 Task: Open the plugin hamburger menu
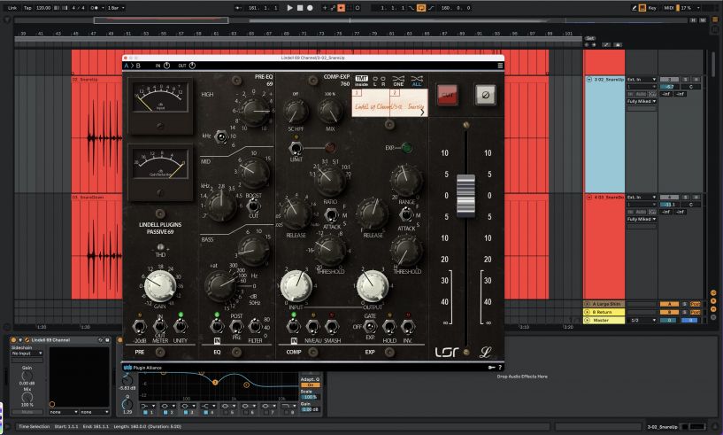(x=500, y=66)
